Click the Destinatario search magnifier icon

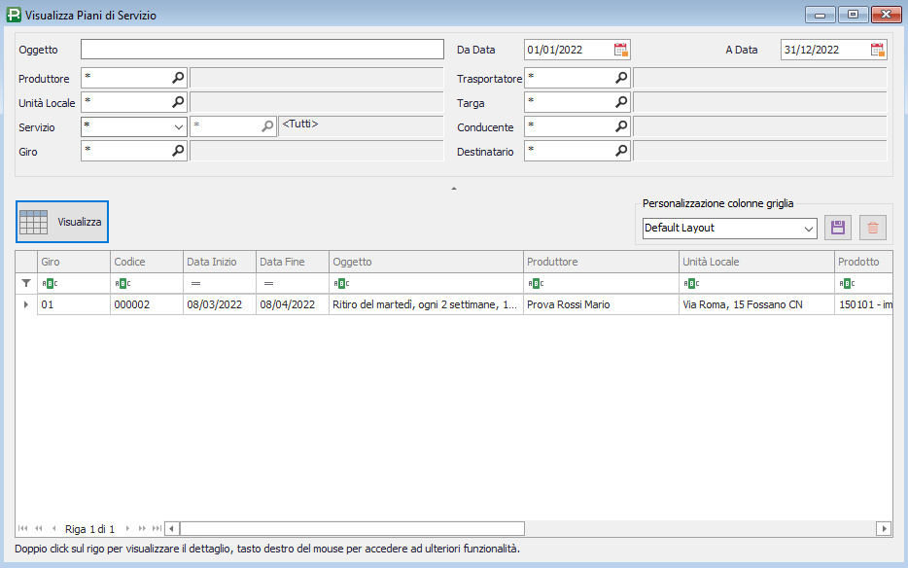(621, 151)
